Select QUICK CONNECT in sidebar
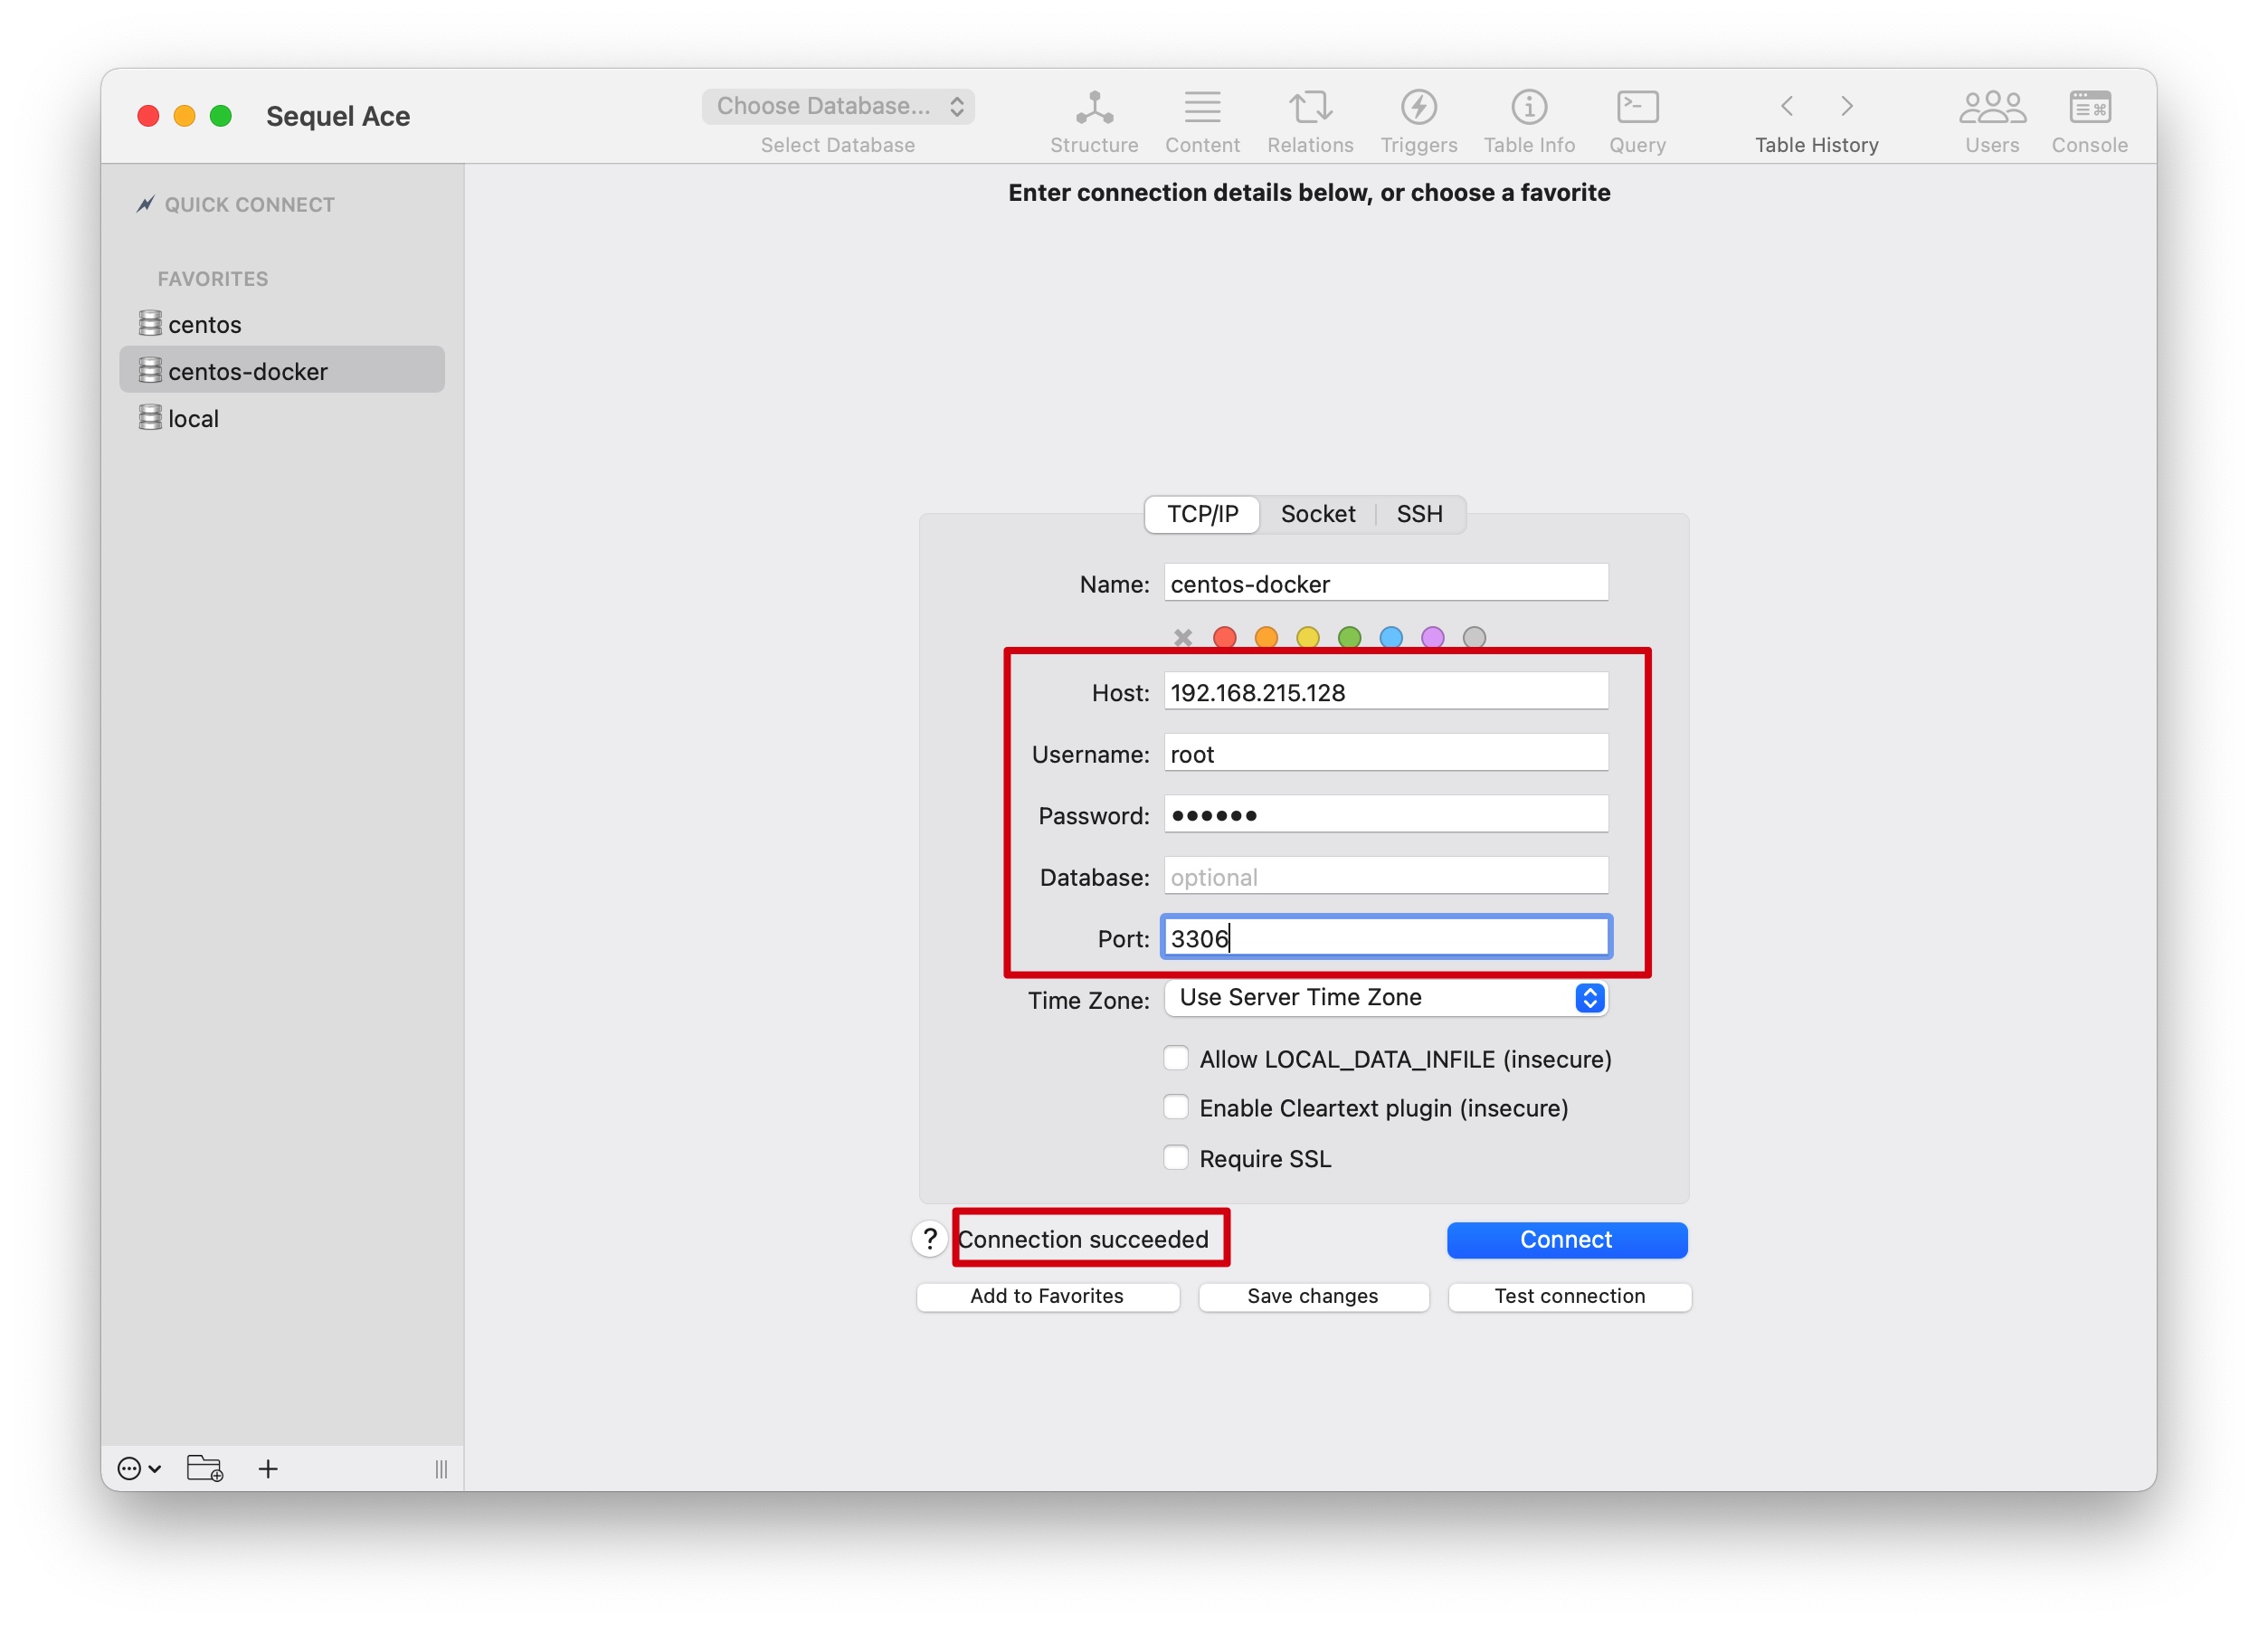This screenshot has width=2258, height=1625. pyautogui.click(x=236, y=204)
